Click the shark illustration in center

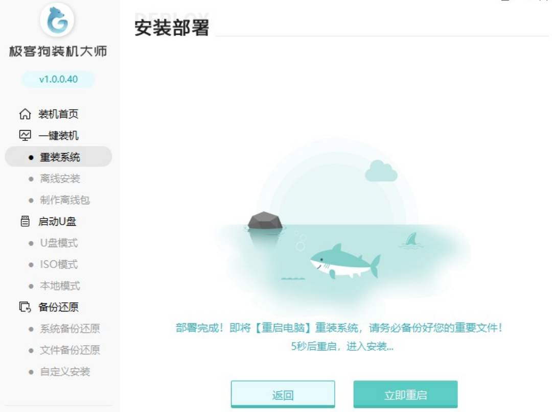[x=345, y=261]
